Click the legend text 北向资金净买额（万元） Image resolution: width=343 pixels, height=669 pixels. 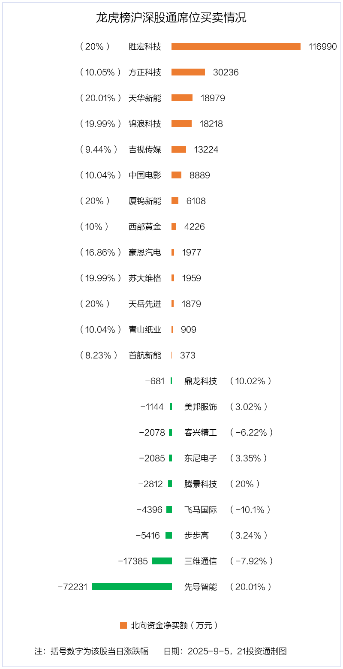tap(175, 625)
